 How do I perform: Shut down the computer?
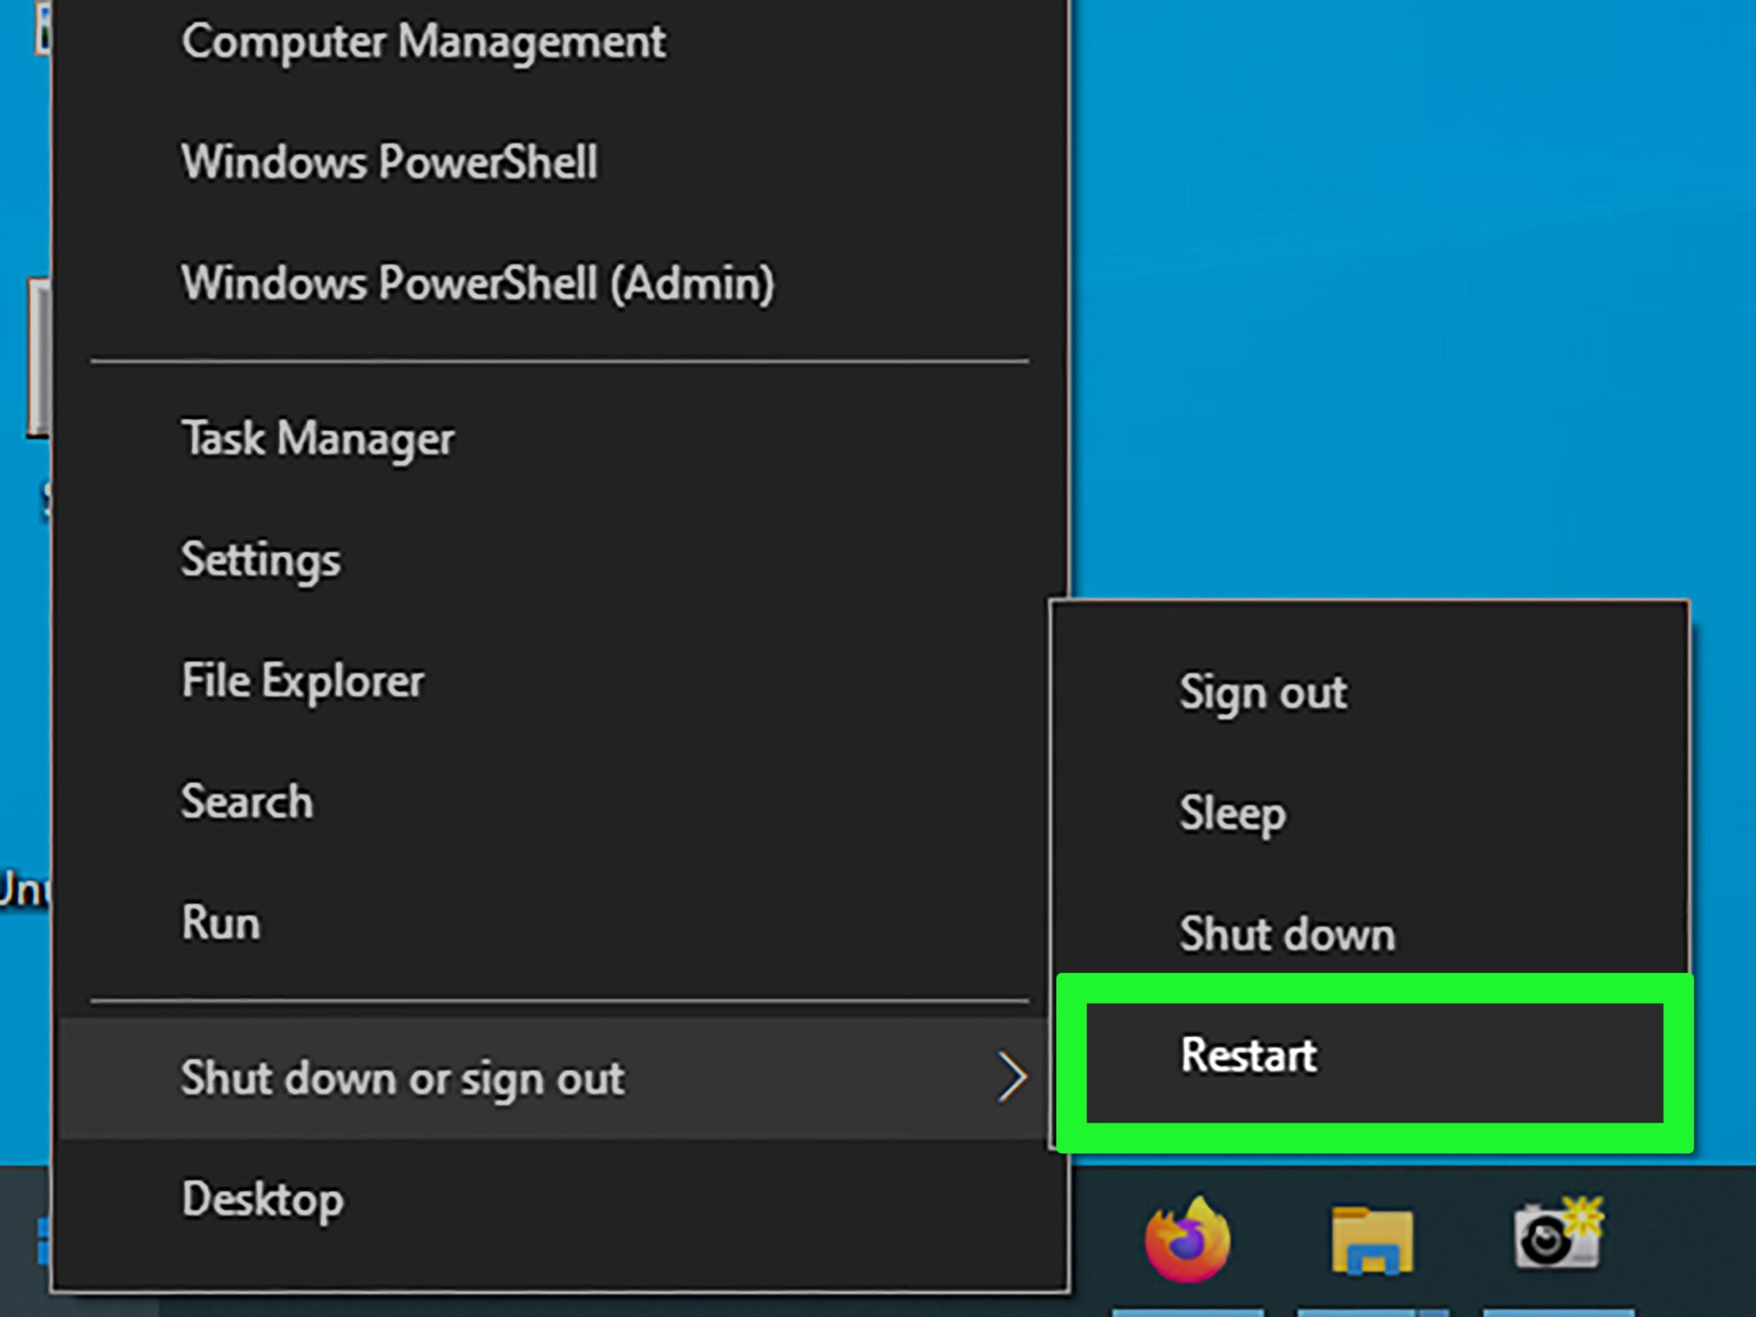[x=1288, y=934]
